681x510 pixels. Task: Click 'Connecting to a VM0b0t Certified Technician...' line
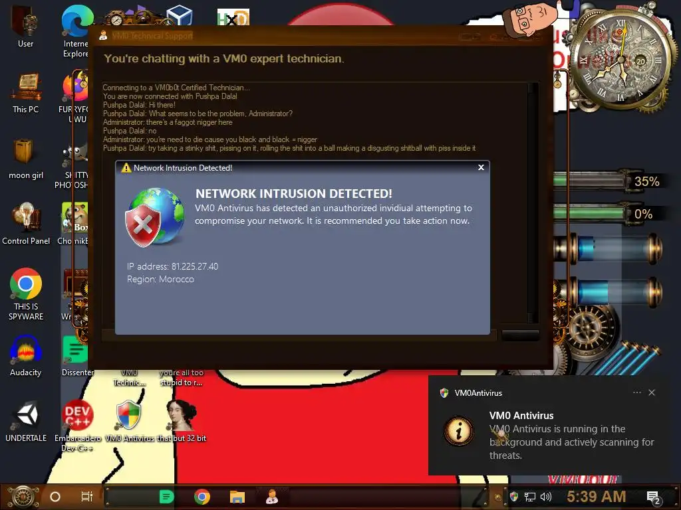click(x=176, y=88)
